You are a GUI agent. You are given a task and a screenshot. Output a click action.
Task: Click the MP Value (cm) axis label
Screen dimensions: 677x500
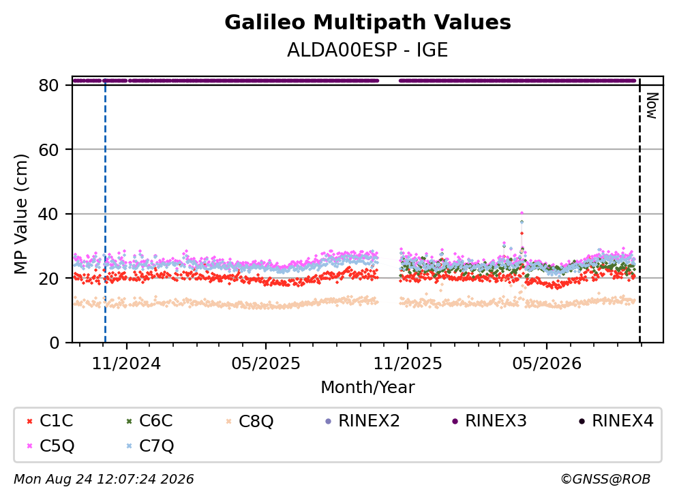pyautogui.click(x=20, y=214)
